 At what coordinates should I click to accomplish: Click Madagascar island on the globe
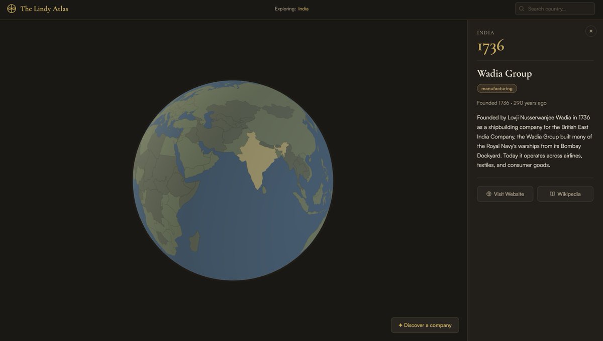coord(194,242)
